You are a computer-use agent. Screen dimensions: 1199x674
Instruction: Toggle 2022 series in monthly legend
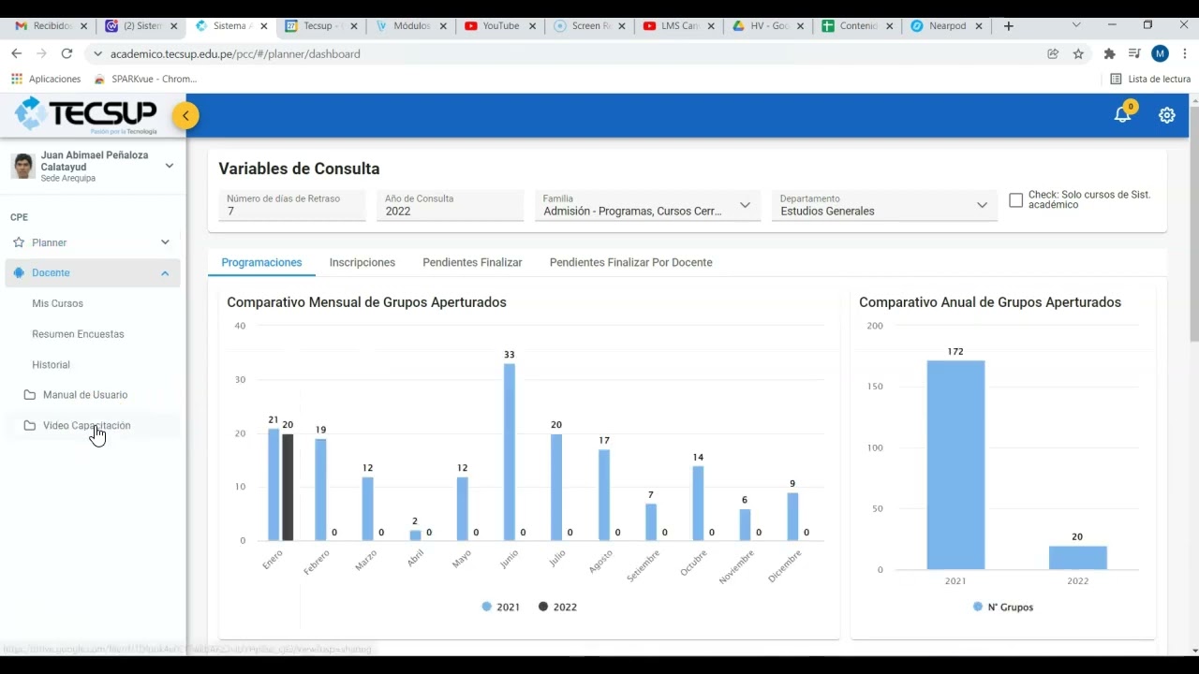(x=557, y=608)
